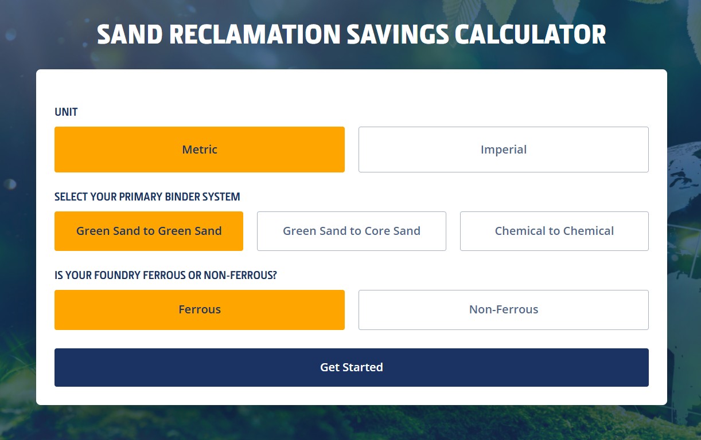Launch savings calculation via Get Started
Viewport: 701px width, 440px height.
[352, 367]
